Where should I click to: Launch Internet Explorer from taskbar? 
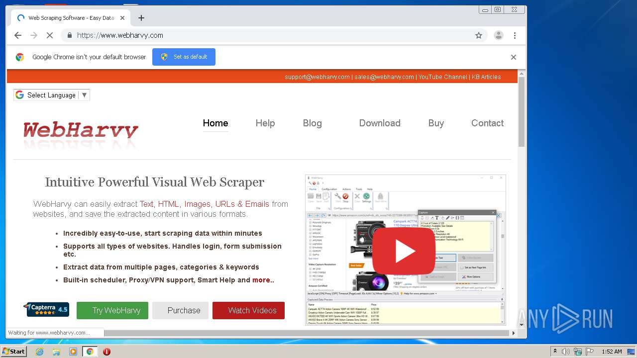click(39, 352)
